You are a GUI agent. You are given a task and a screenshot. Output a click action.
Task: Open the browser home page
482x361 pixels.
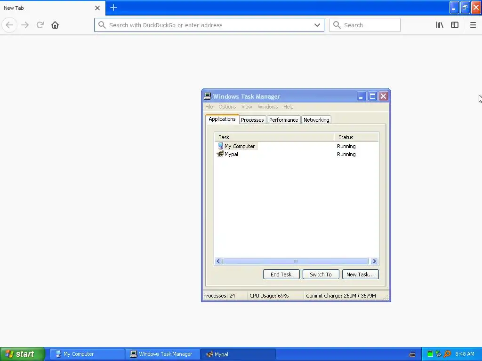coord(55,25)
